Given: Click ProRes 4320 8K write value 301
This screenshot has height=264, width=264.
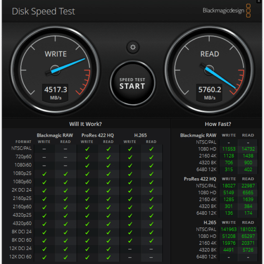Looking at the screenshot, I should 229,206.
